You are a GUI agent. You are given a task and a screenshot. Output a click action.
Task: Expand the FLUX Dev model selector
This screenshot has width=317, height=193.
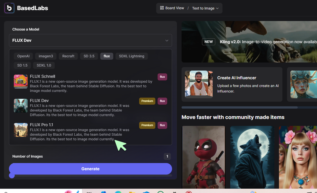(90, 40)
